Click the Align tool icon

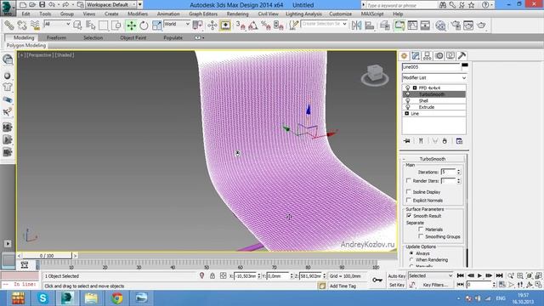click(x=370, y=25)
